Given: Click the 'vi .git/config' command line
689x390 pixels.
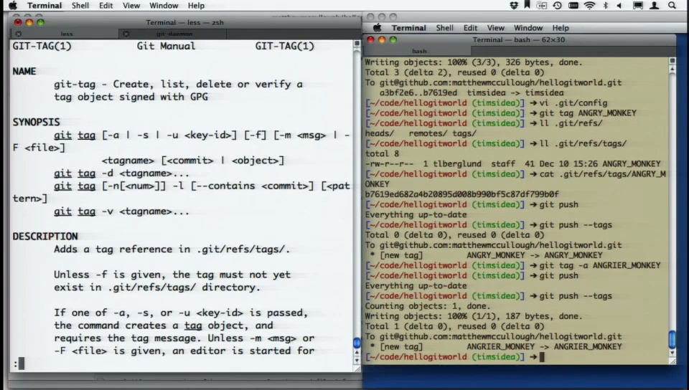Looking at the screenshot, I should tap(573, 103).
